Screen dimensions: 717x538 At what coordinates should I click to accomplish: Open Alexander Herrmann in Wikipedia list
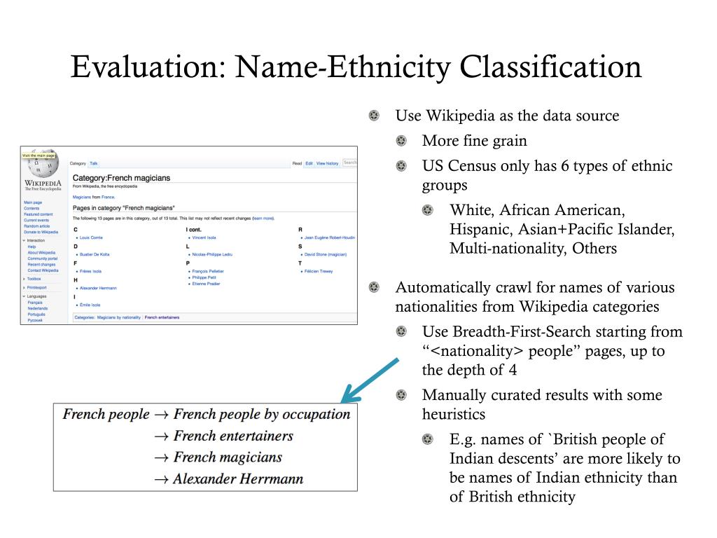click(x=98, y=288)
